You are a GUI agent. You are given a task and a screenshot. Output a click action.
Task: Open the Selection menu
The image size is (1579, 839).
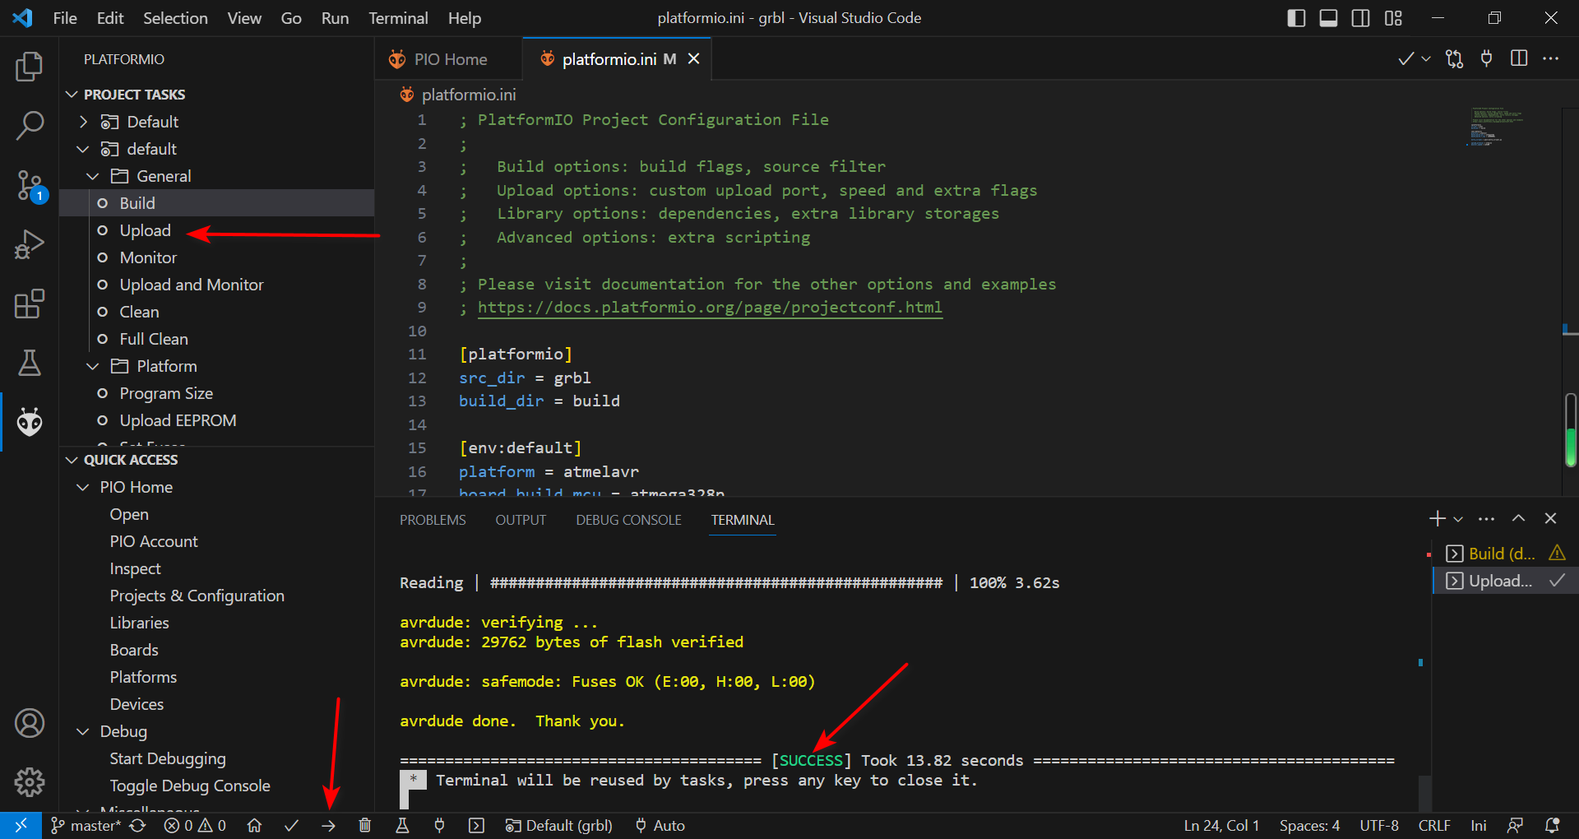[175, 18]
